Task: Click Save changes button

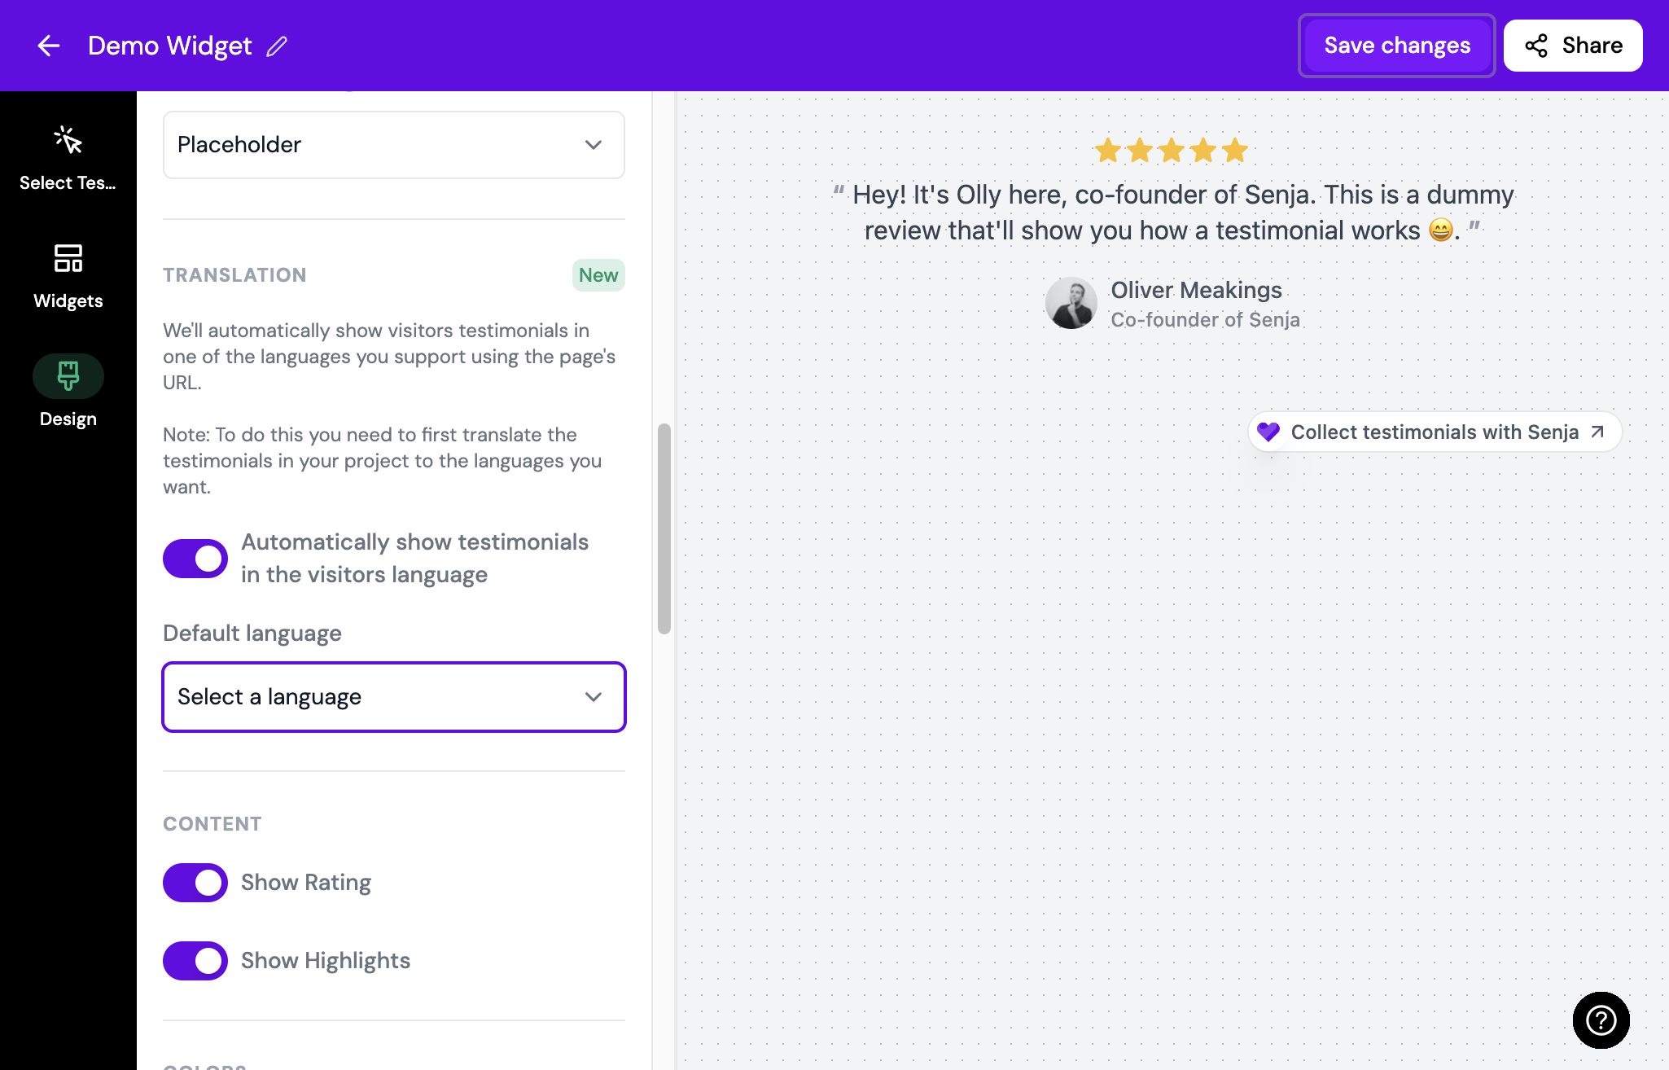Action: click(1397, 46)
